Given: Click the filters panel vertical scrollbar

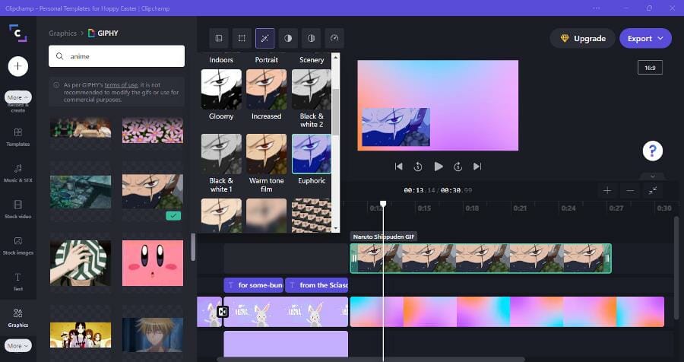Looking at the screenshot, I should click(335, 111).
